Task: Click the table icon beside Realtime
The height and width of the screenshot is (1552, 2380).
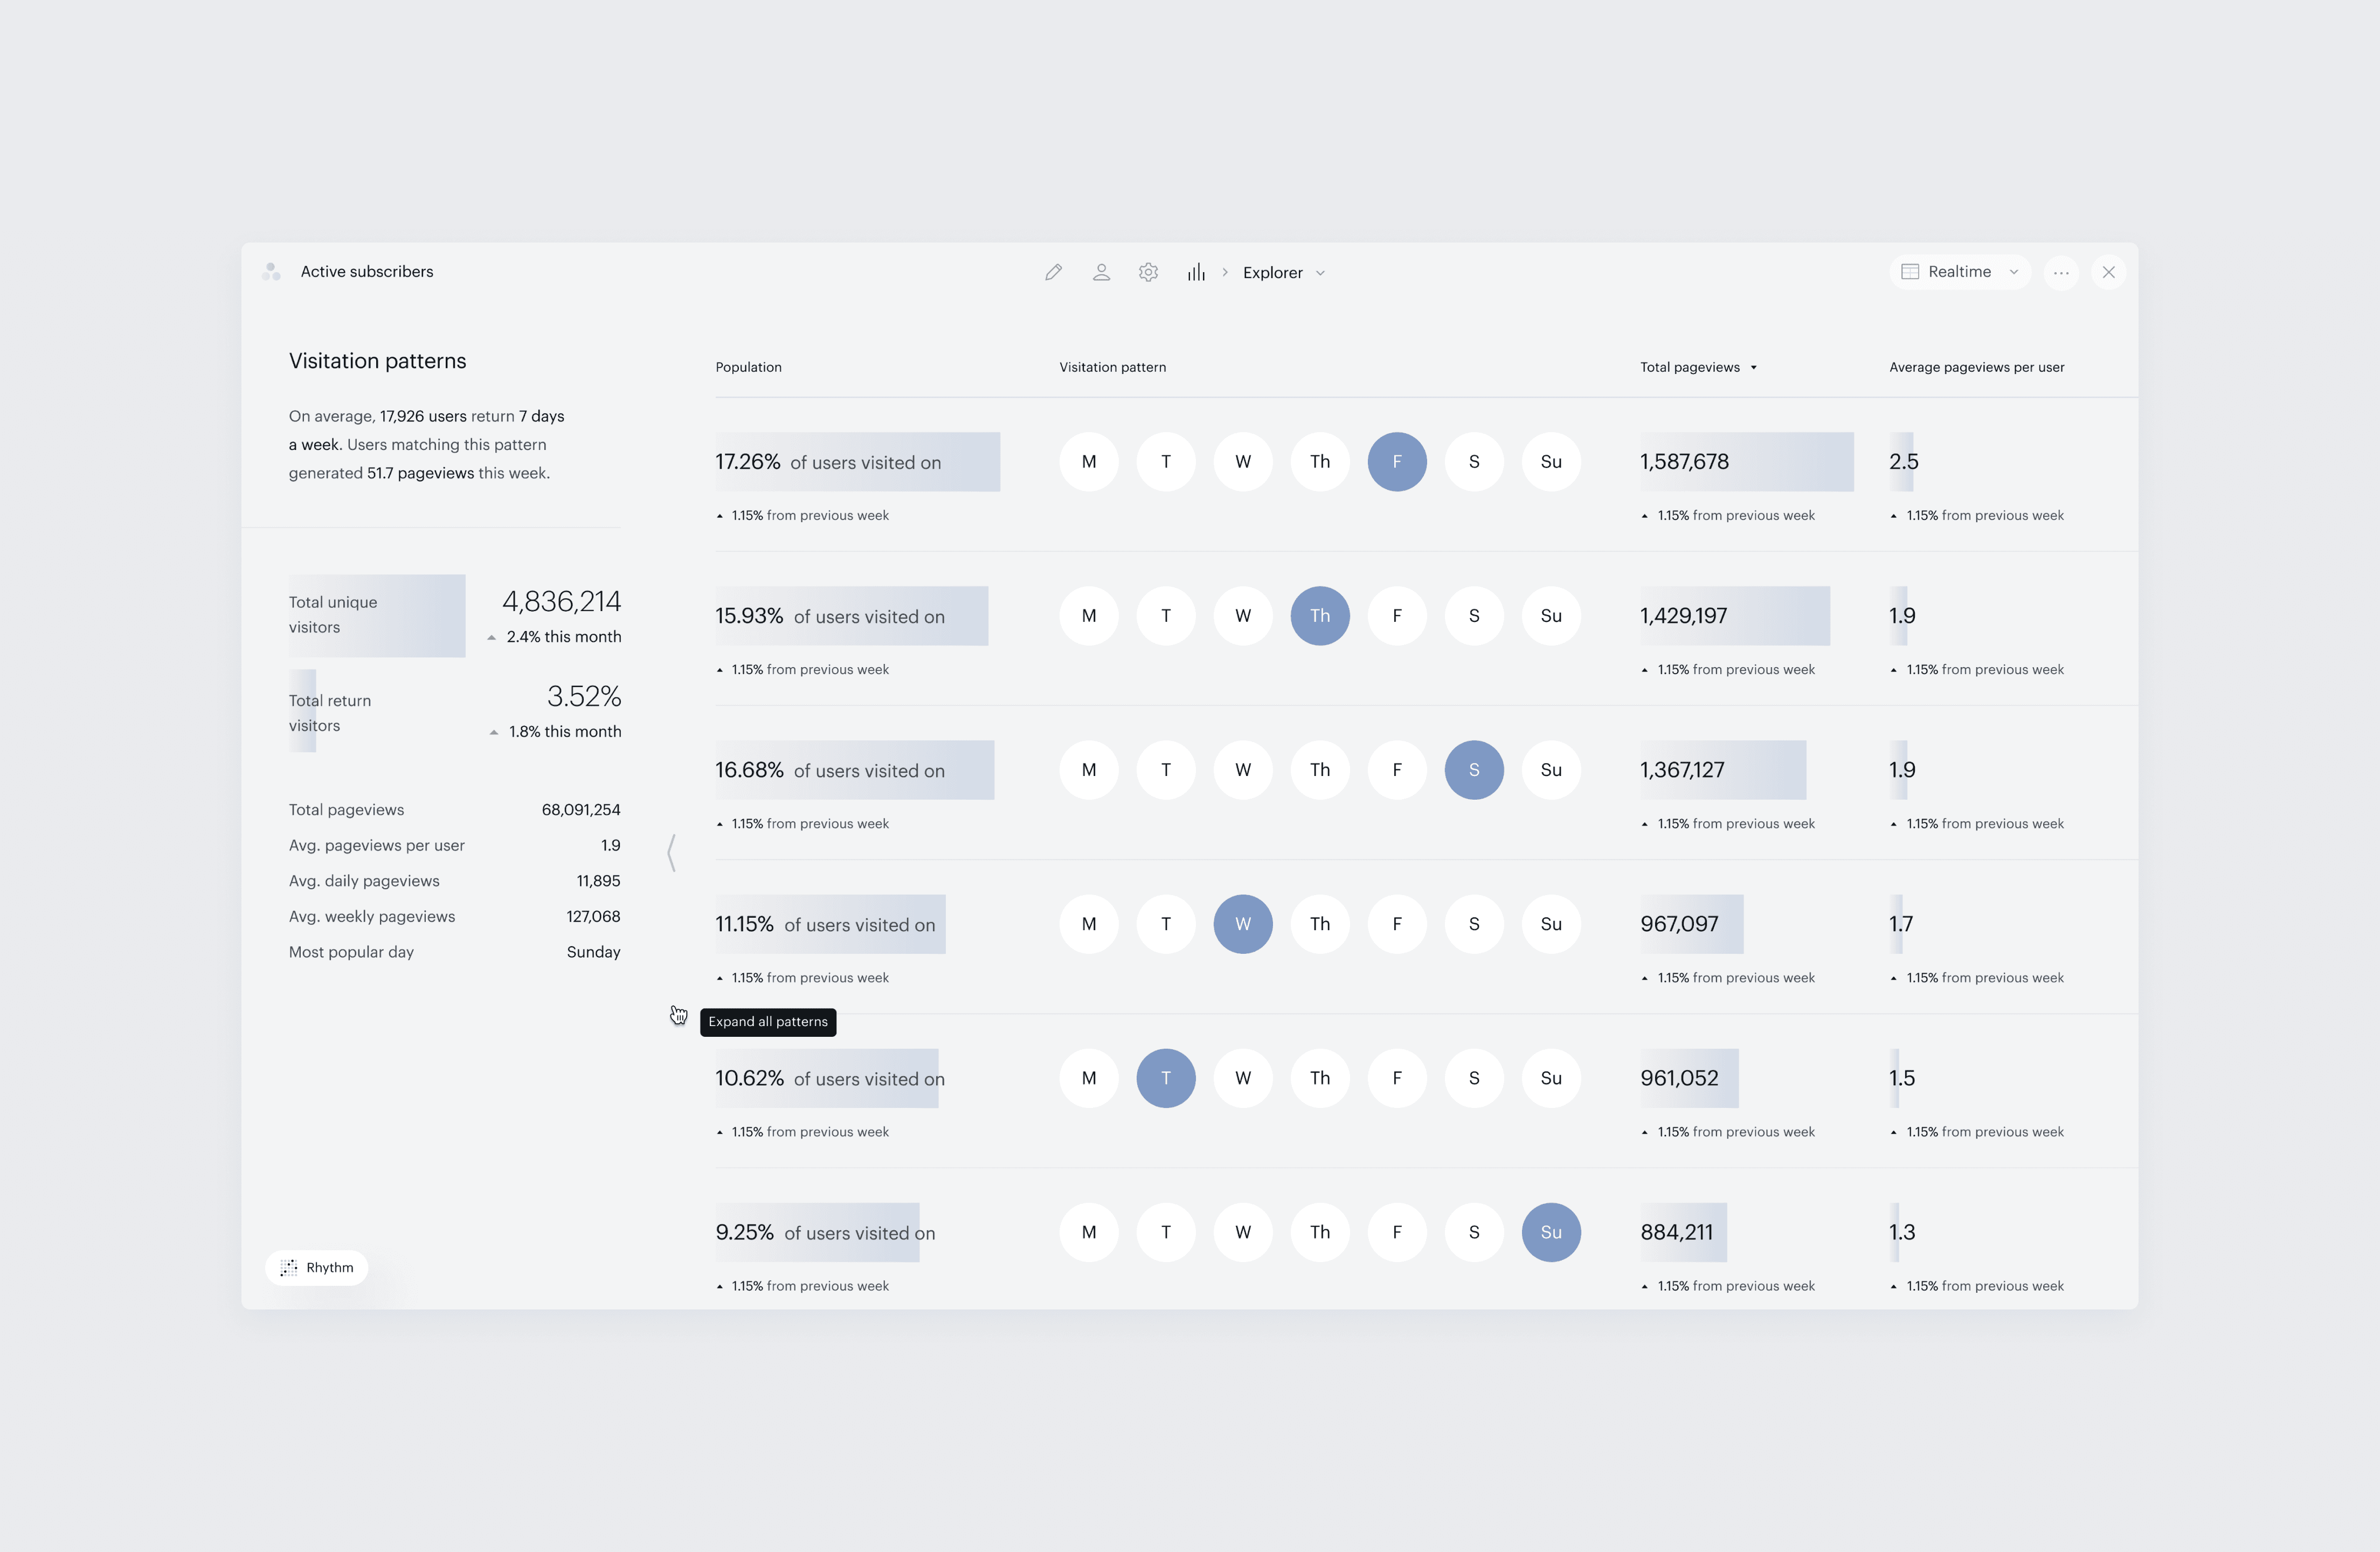Action: (x=1910, y=272)
